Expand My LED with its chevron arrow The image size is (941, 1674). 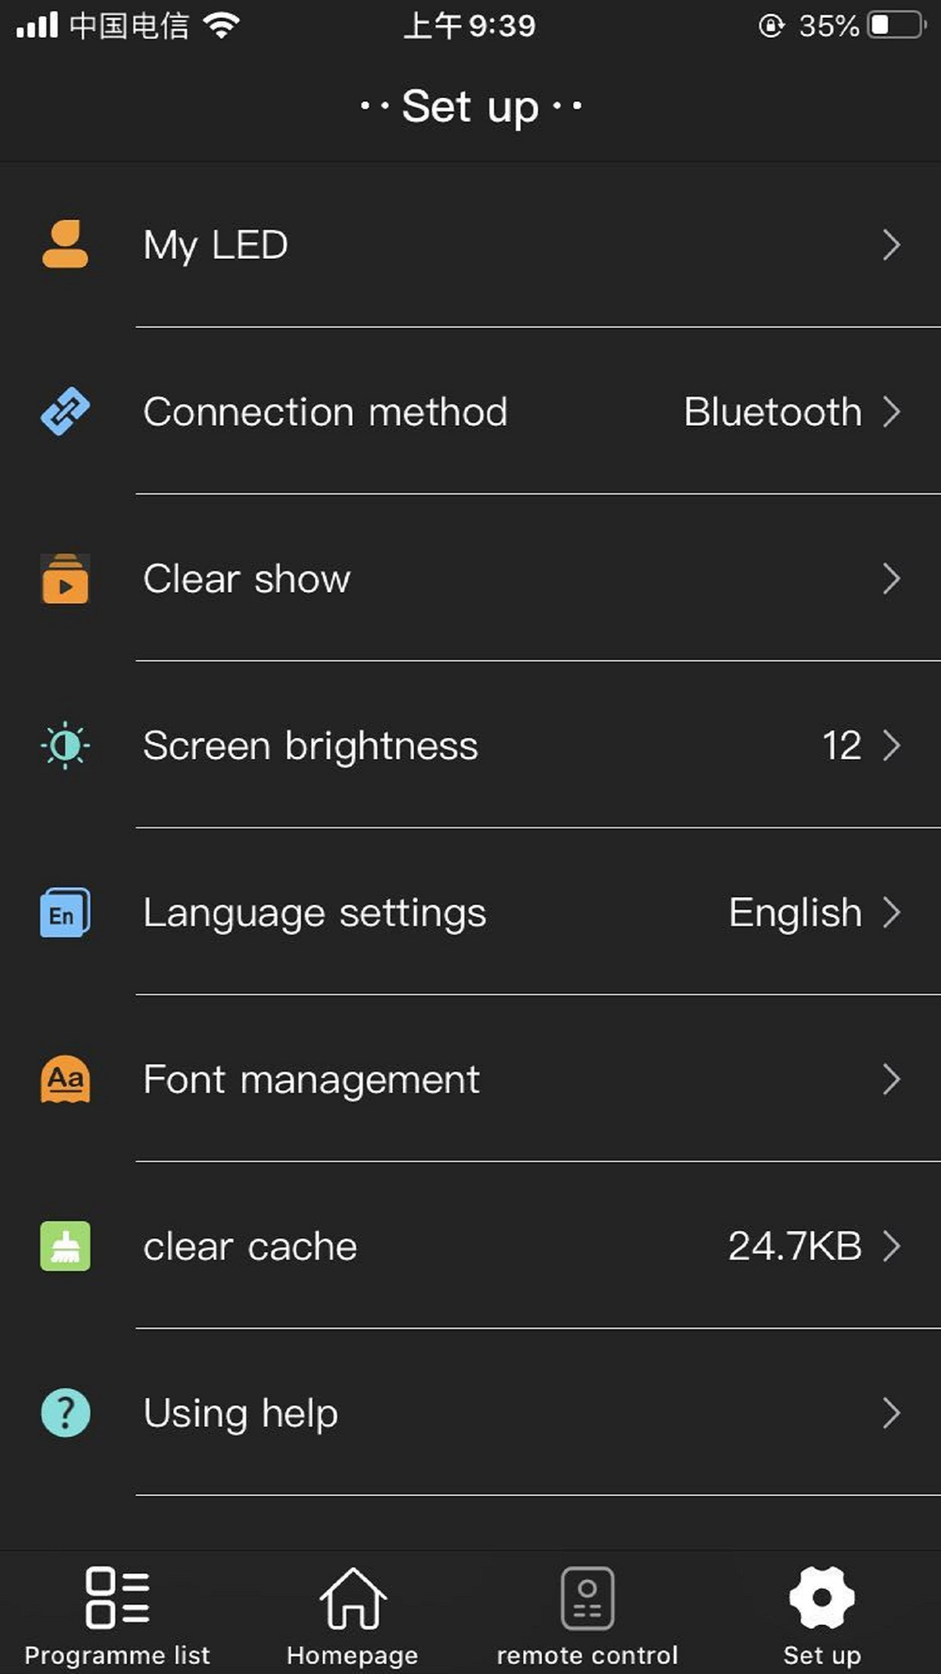pos(891,245)
